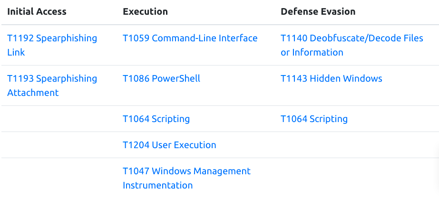Click "or Information" in the T1140 link
Image resolution: width=439 pixels, height=198 pixels.
312,53
